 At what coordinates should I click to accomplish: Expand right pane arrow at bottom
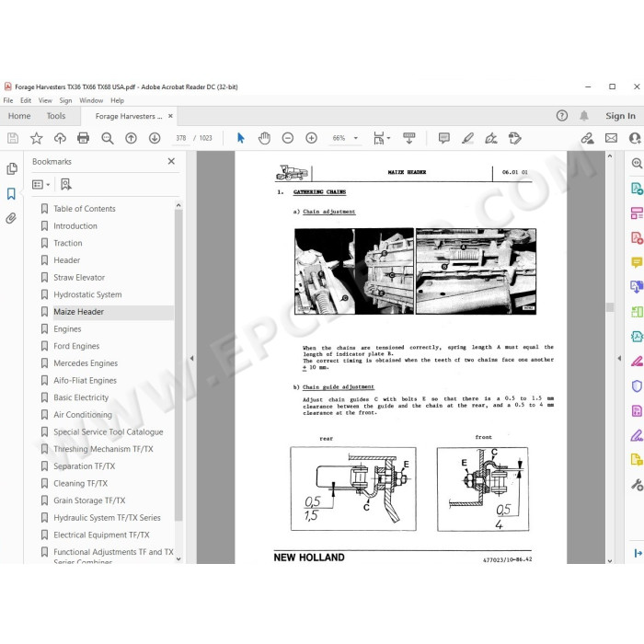pos(638,553)
